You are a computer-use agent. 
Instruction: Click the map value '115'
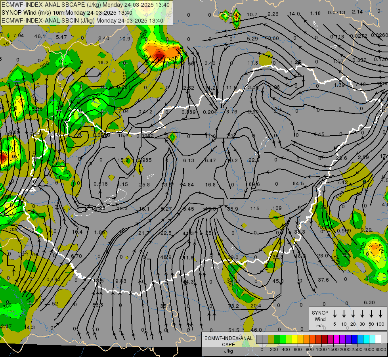click(x=255, y=208)
